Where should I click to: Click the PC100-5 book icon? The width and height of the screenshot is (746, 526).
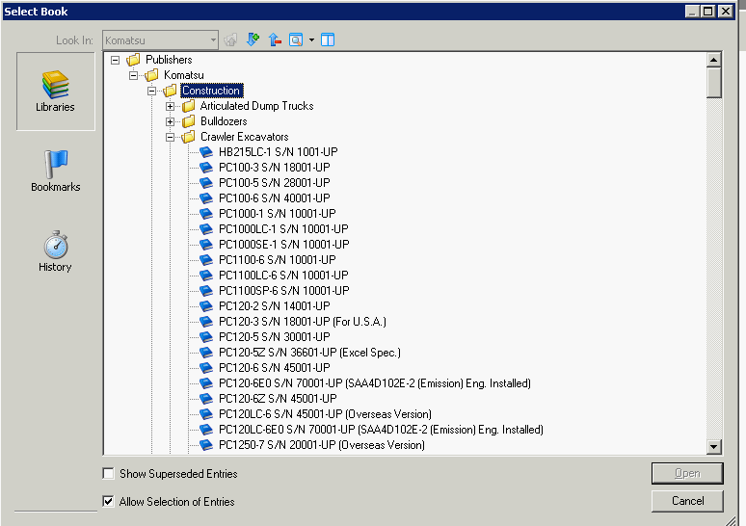(x=206, y=183)
